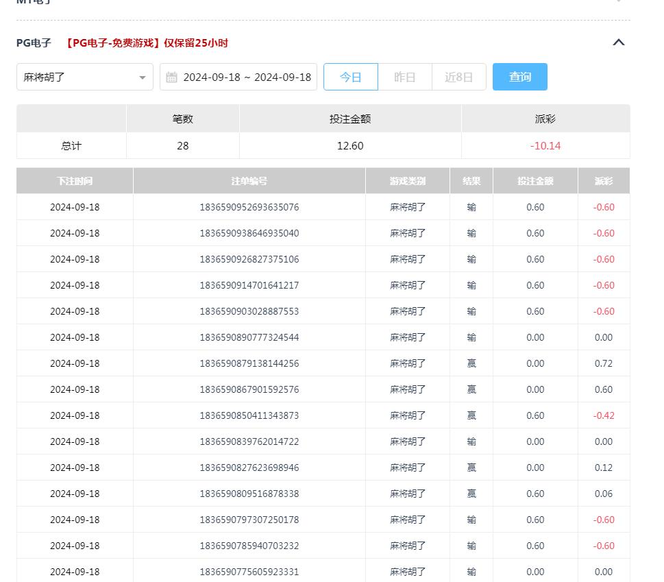The image size is (664, 582).
Task: Click the PG电子 section title
Action: coord(33,43)
